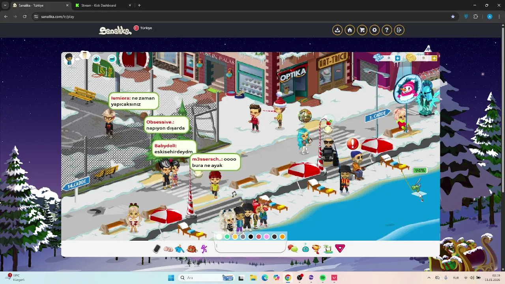
Task: Zoom out with the minus magnifier
Action: pos(112,59)
